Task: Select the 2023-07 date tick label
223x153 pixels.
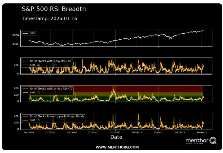Action: click(x=94, y=132)
